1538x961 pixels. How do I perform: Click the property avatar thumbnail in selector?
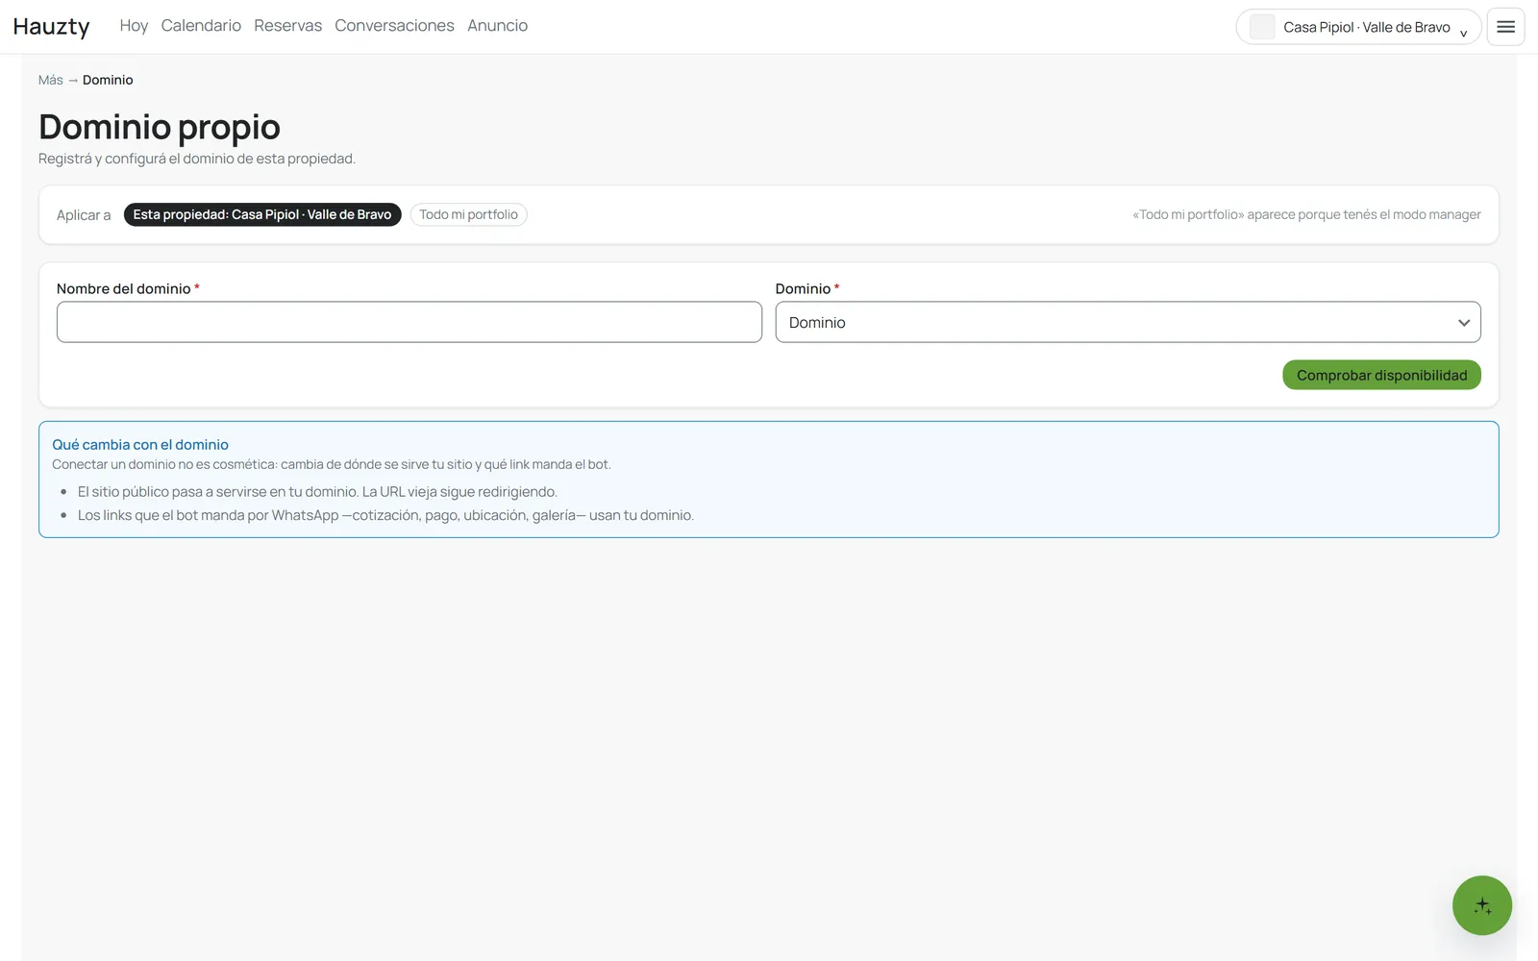[1262, 27]
